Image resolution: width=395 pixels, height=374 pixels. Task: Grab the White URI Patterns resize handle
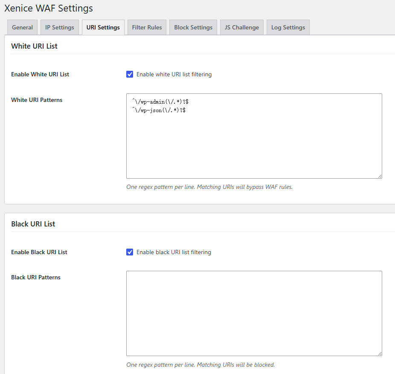click(380, 176)
